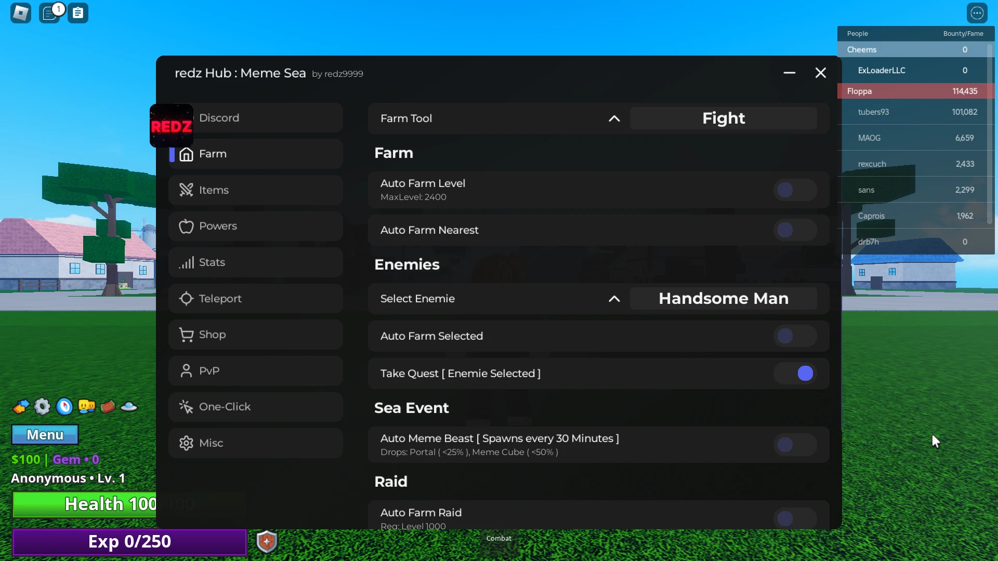The width and height of the screenshot is (998, 561).
Task: Click the red item icon above Menu
Action: [108, 407]
